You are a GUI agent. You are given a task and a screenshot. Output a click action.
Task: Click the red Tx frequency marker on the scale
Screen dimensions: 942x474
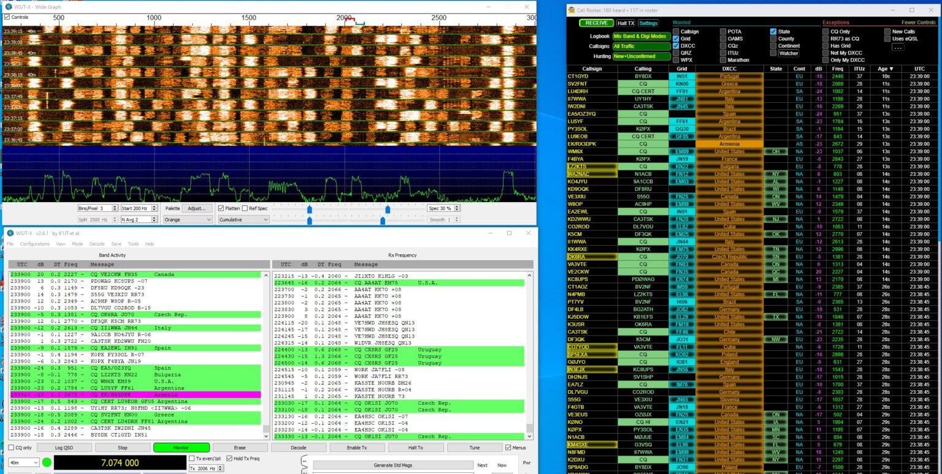coord(350,20)
